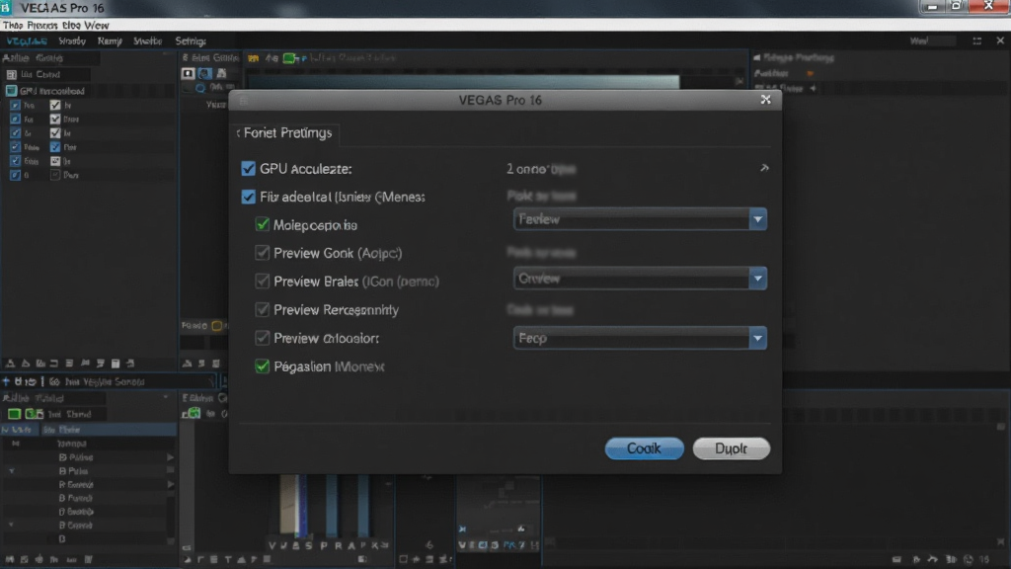Viewport: 1011px width, 569px height.
Task: Enable the Preview Brales checkbox
Action: pyautogui.click(x=262, y=282)
